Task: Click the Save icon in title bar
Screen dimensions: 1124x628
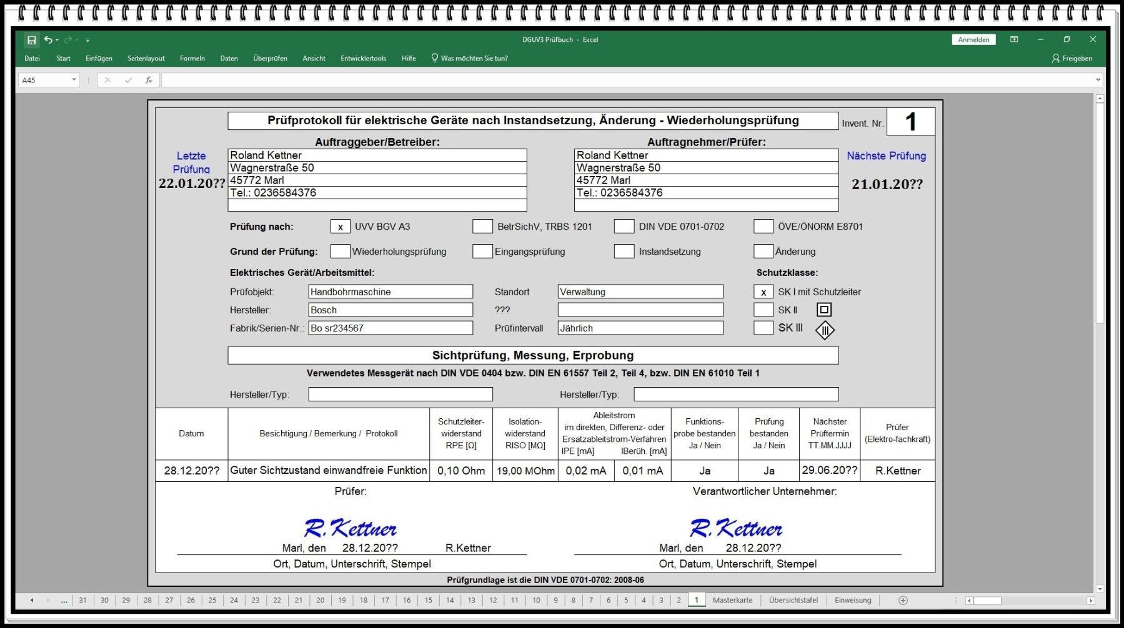Action: [31, 40]
